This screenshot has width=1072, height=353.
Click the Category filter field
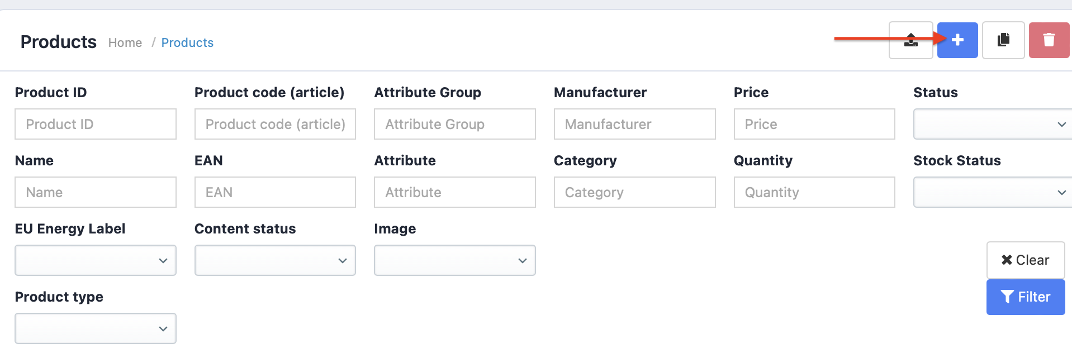coord(634,192)
